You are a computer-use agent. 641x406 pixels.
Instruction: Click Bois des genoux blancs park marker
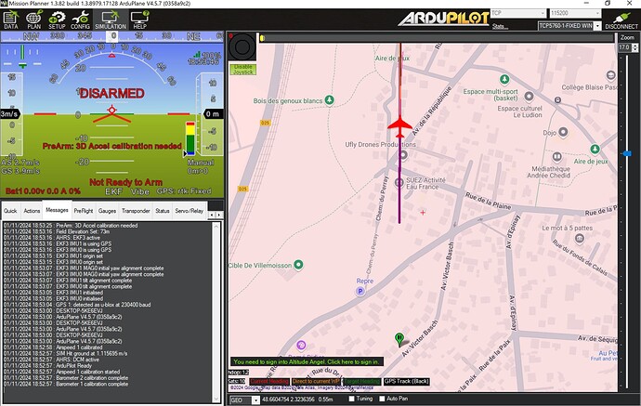[x=330, y=99]
